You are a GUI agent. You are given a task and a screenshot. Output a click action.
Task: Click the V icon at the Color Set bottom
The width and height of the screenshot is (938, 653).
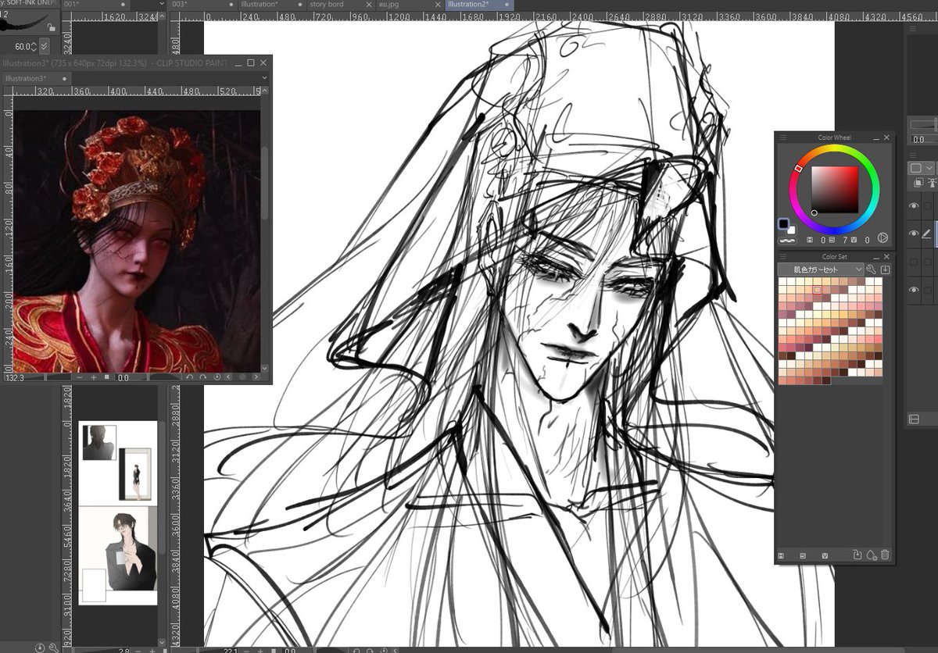click(825, 555)
